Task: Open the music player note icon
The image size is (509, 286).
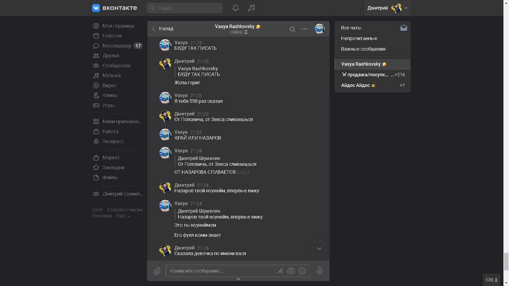Action: tap(251, 8)
